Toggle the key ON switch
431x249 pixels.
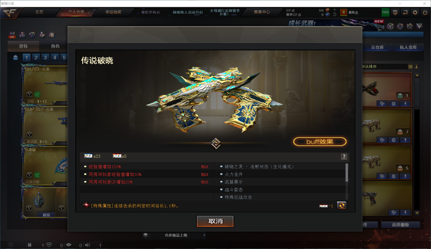(12, 35)
